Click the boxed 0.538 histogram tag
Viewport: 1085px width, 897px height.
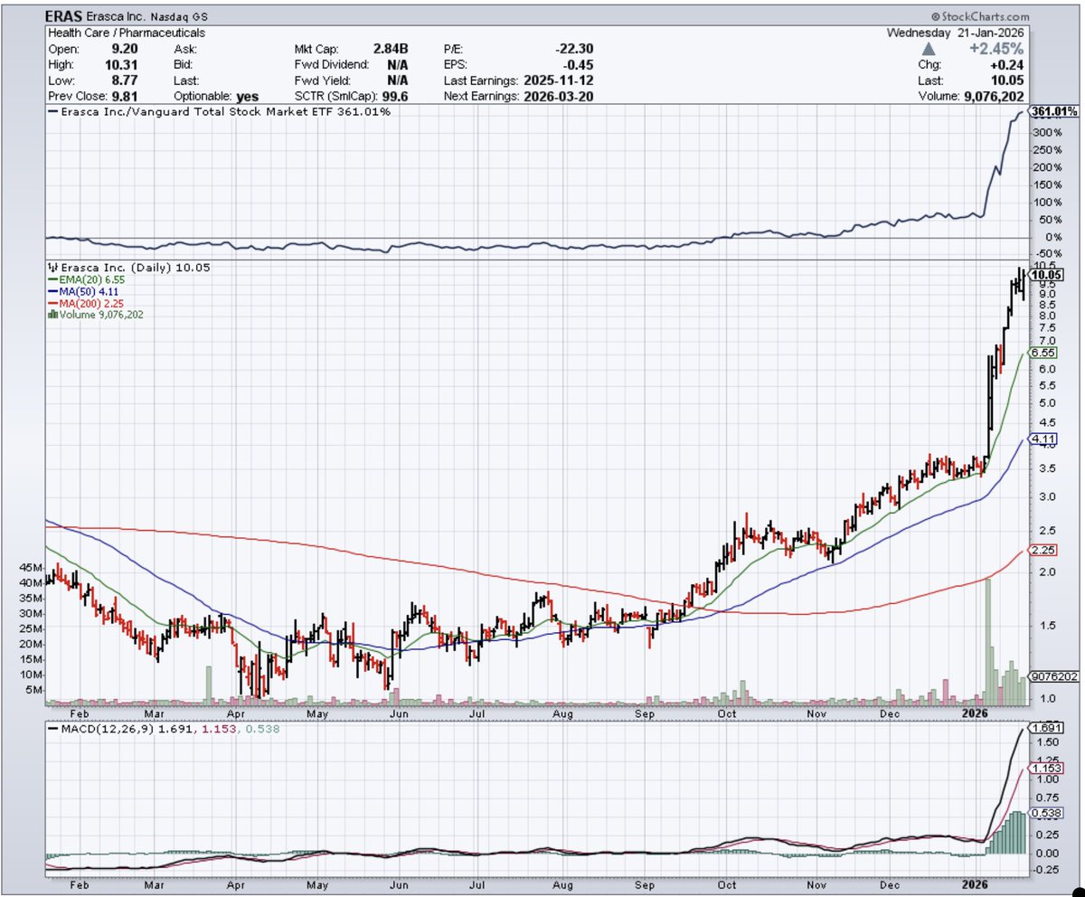[1046, 813]
